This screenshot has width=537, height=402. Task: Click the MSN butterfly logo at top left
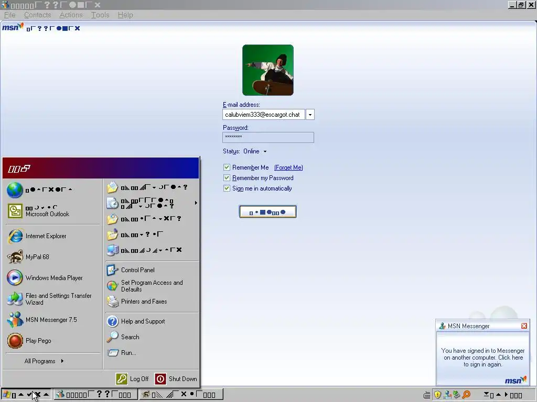(13, 27)
